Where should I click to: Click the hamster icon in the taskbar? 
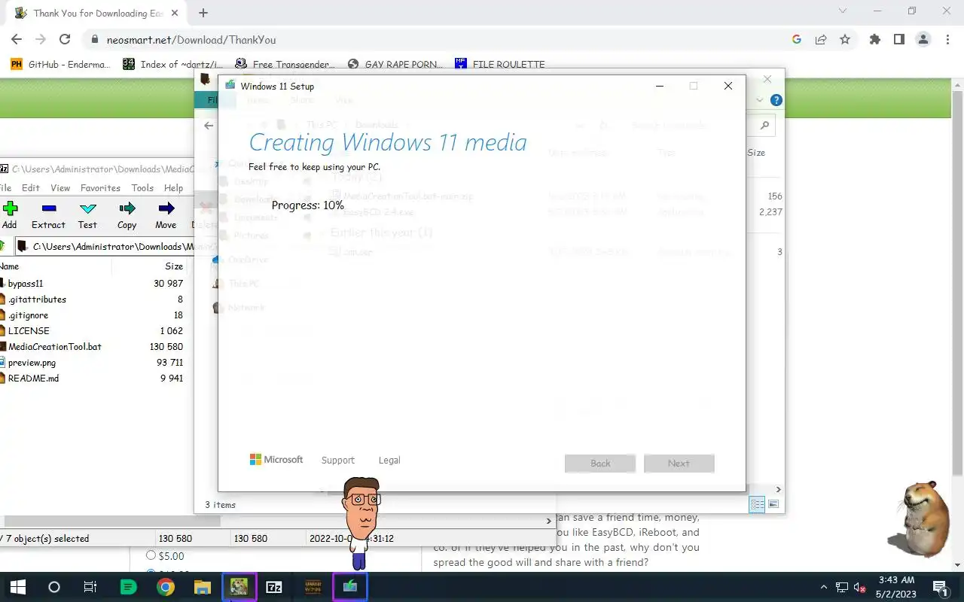(x=239, y=587)
